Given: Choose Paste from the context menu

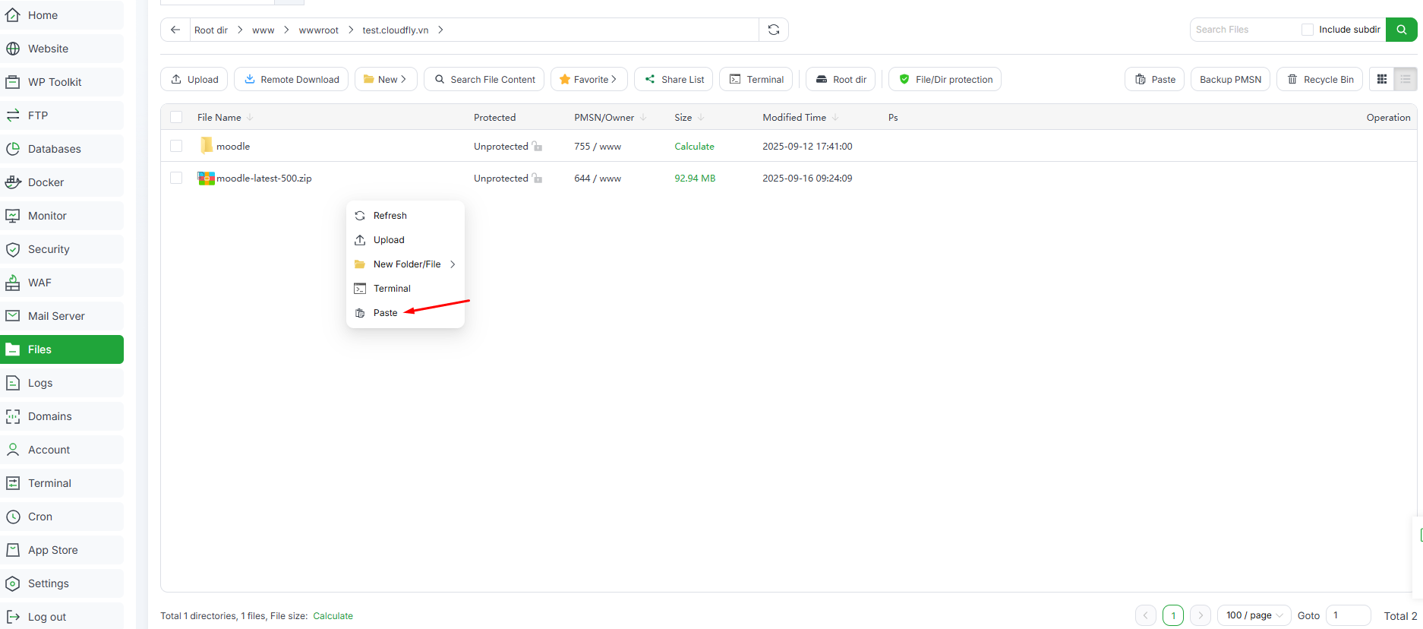Looking at the screenshot, I should (385, 313).
